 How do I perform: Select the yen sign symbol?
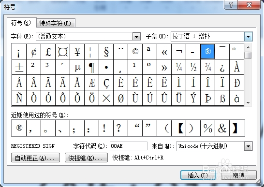[x=77, y=52]
